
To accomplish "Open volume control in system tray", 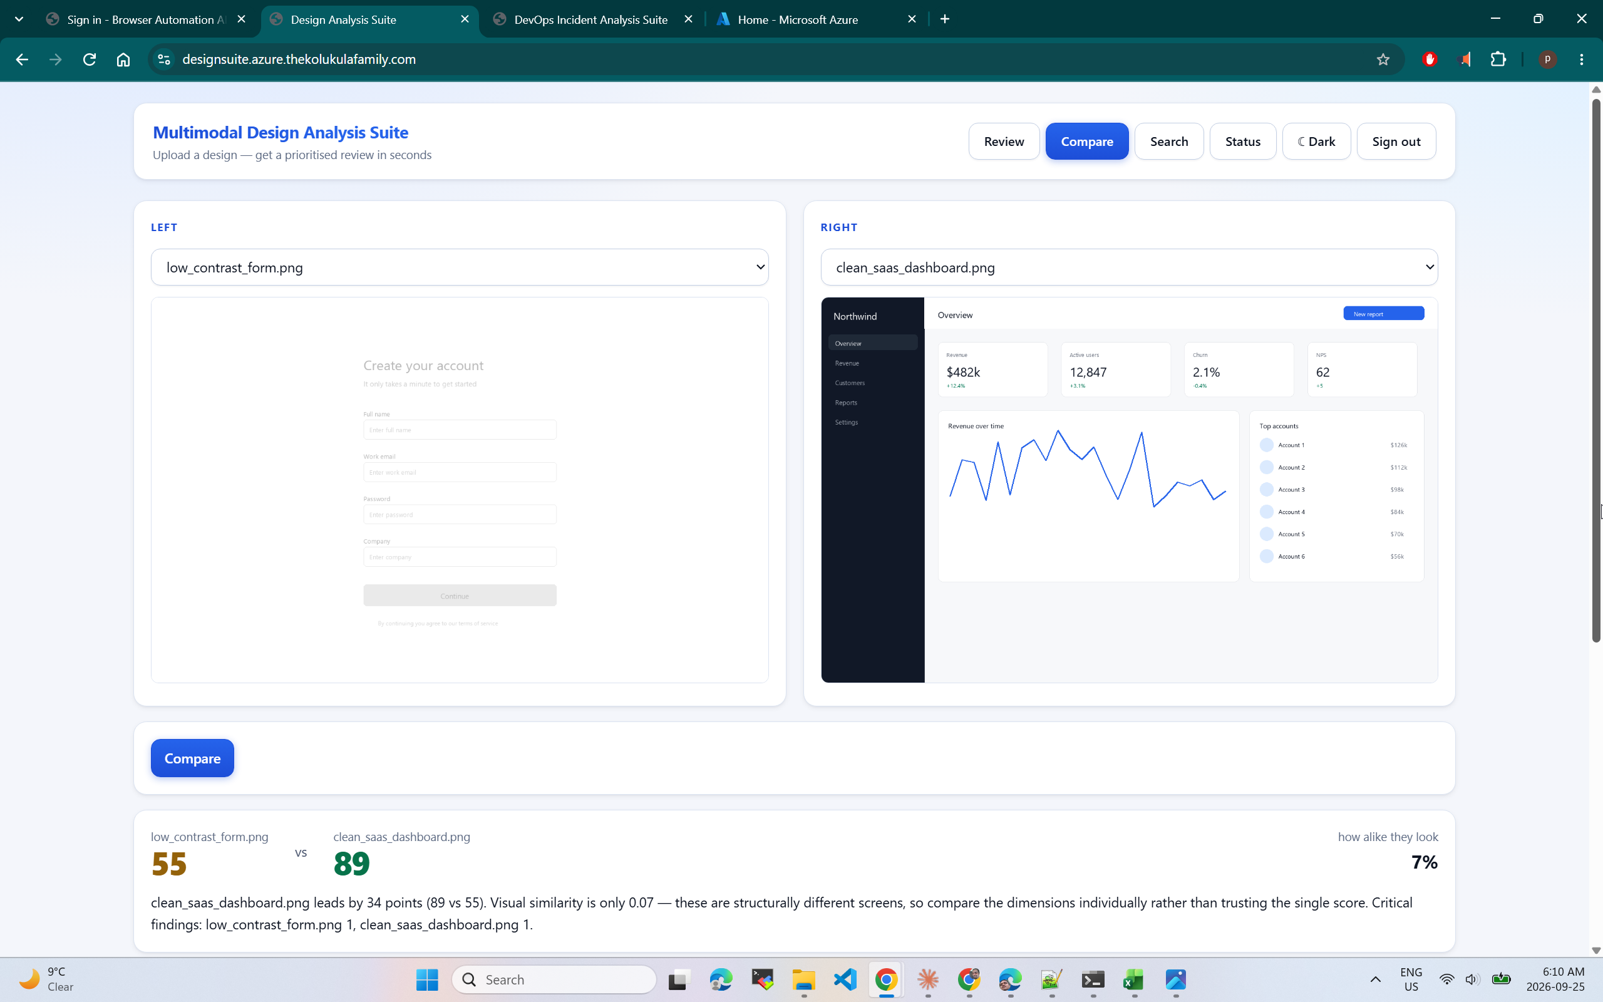I will click(x=1472, y=979).
